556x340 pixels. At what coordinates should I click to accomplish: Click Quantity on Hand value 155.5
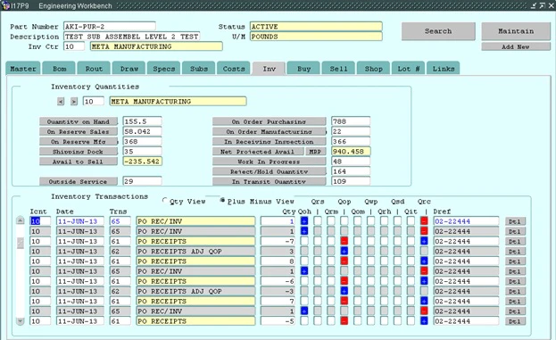tap(142, 121)
